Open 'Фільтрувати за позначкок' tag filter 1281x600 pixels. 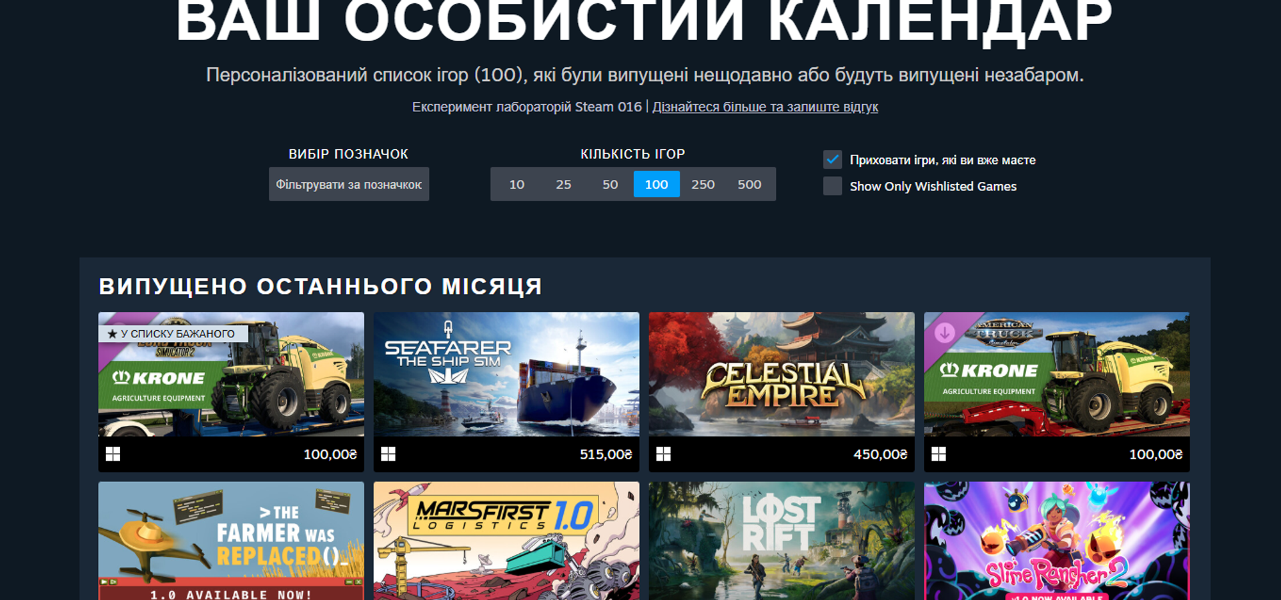coord(349,184)
